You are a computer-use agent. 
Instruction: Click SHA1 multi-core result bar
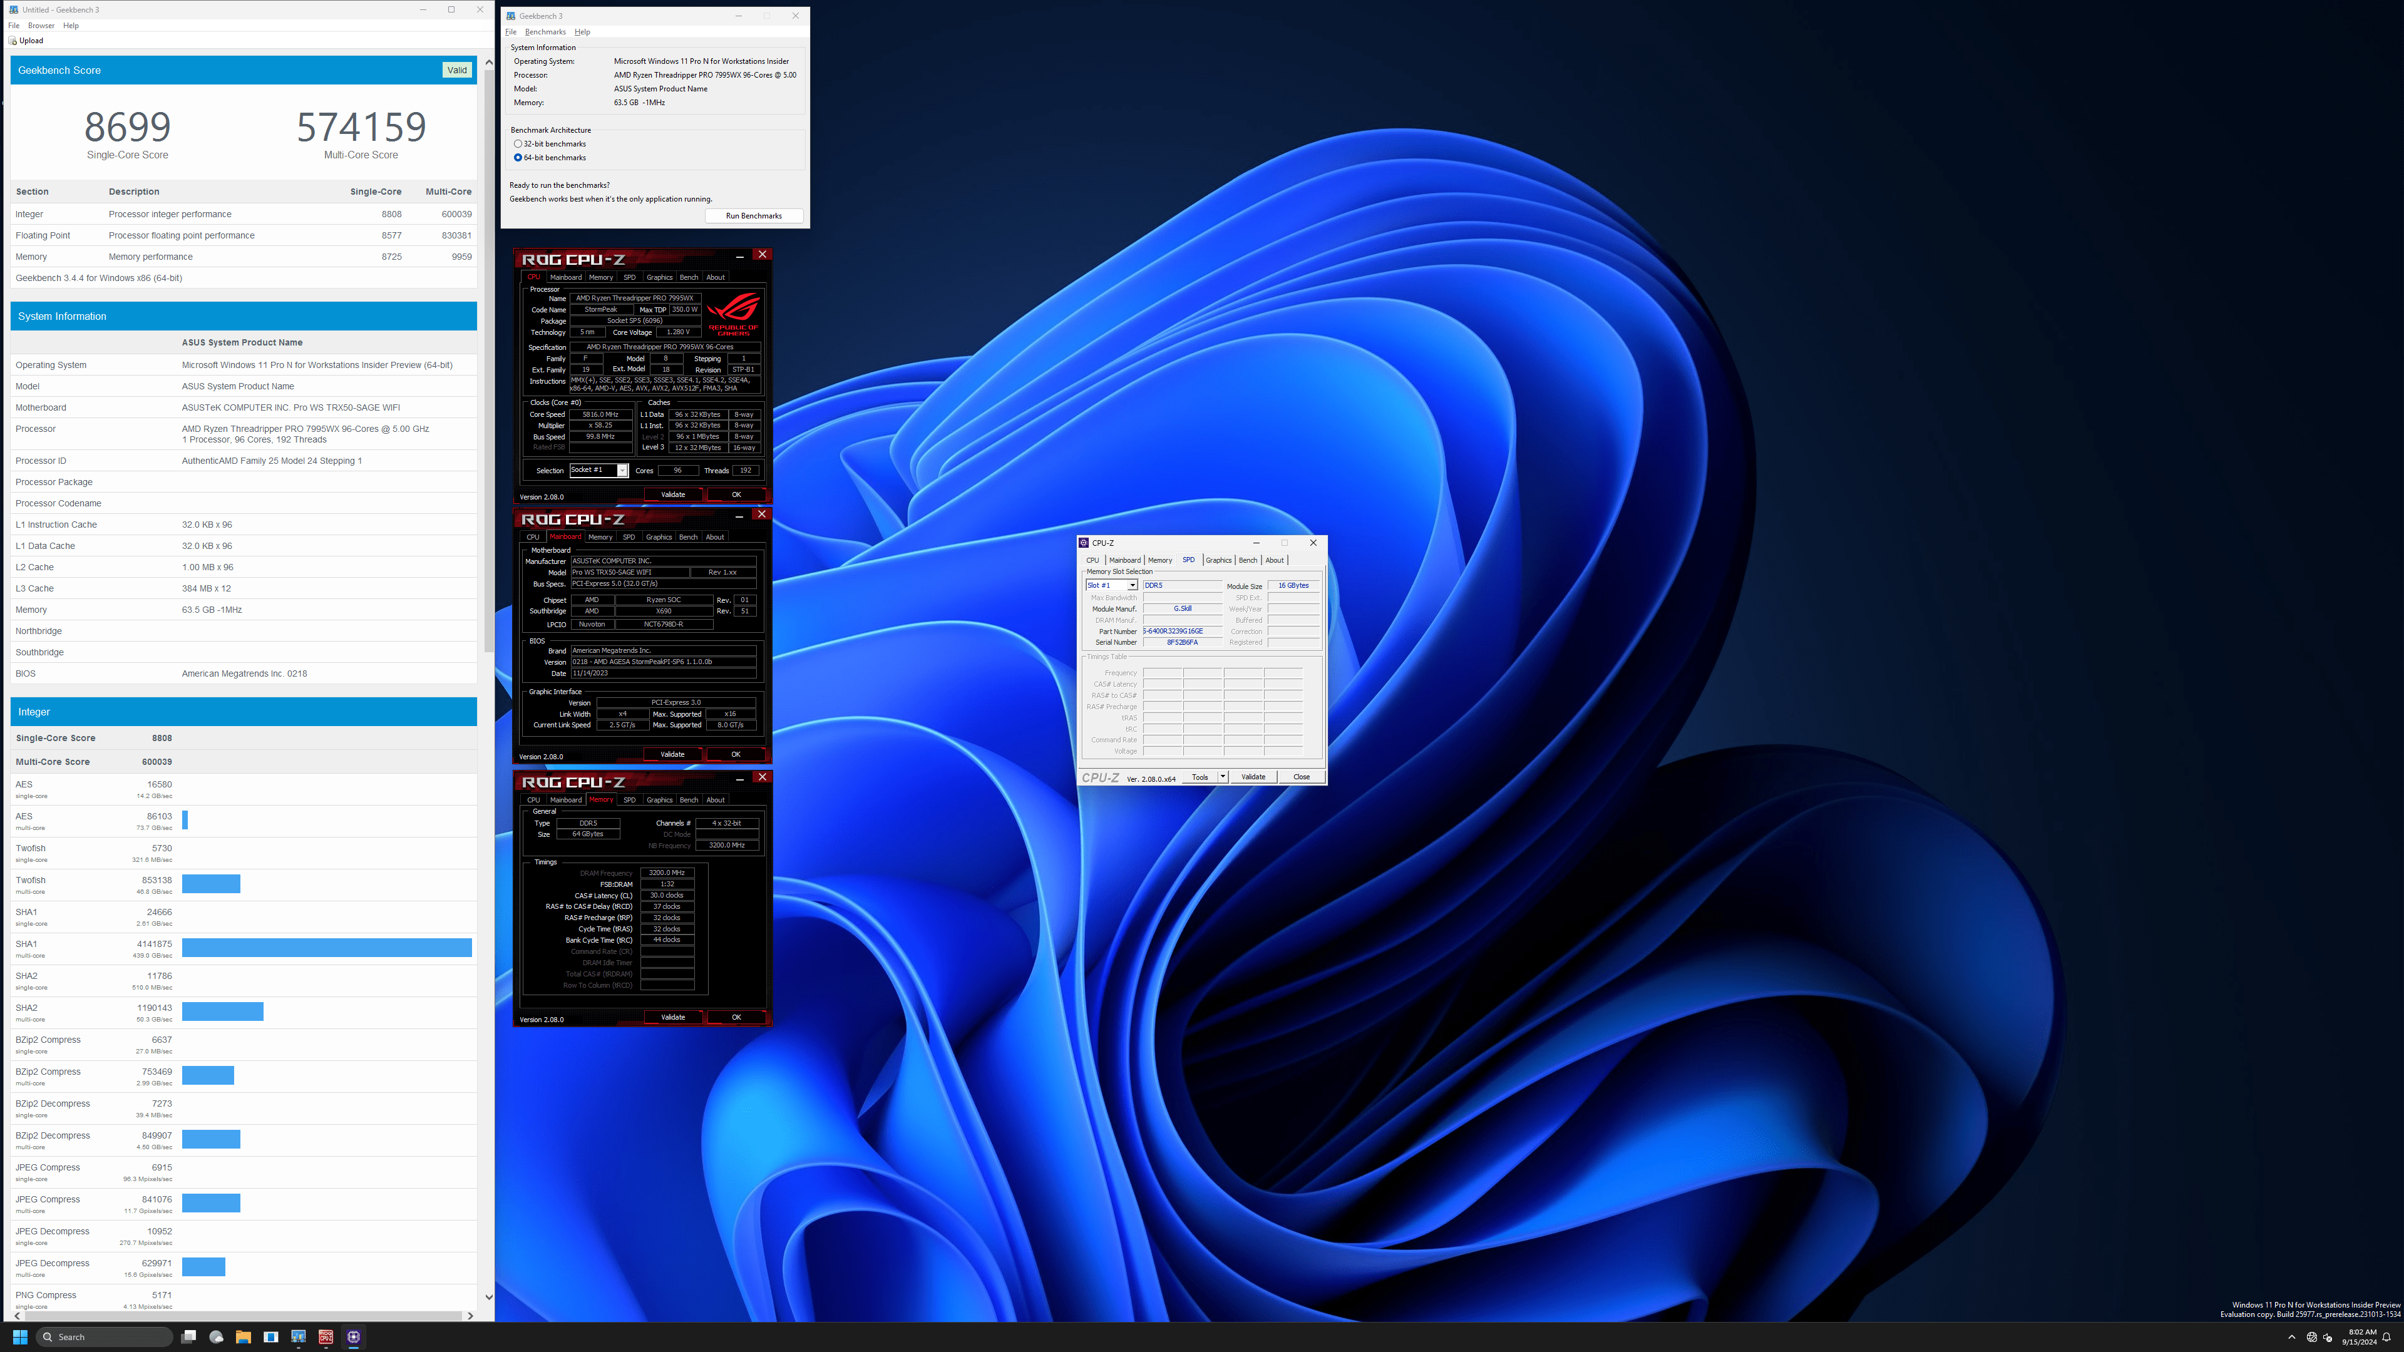pos(327,948)
